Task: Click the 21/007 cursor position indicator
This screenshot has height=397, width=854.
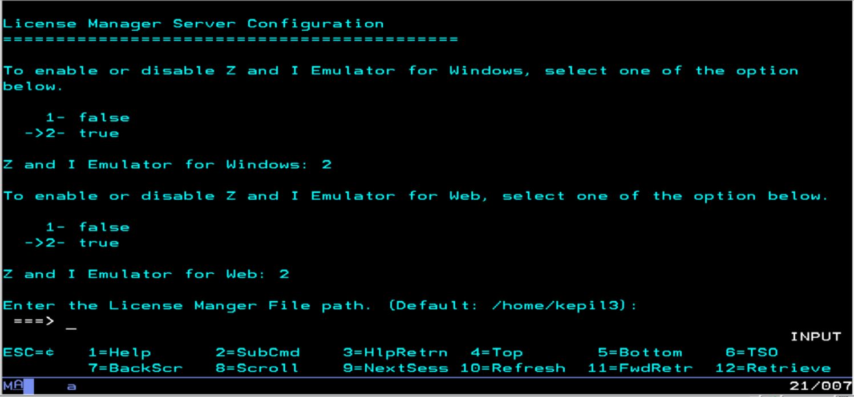Action: point(820,386)
